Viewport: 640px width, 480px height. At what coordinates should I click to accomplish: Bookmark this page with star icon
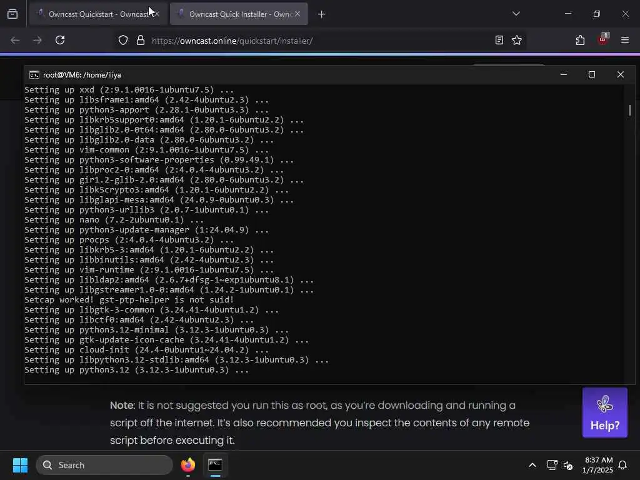tap(517, 40)
